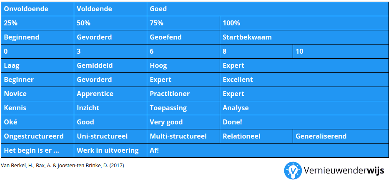Select the 100% percentage cell
This screenshot has width=391, height=181.
pyautogui.click(x=304, y=23)
